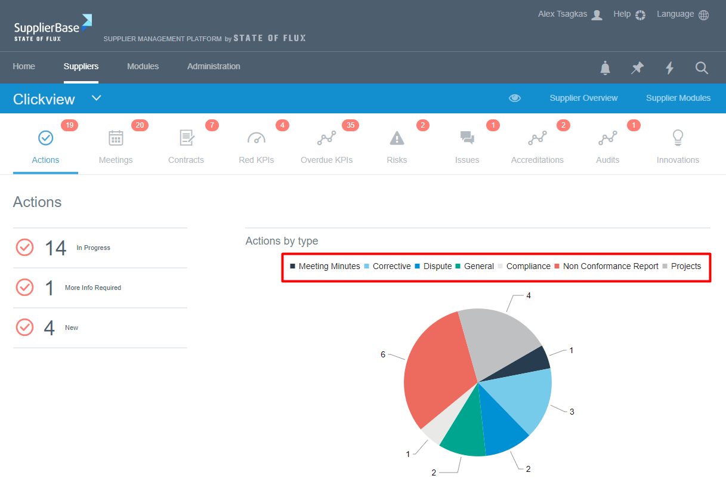Expand the Clickview supplier dropdown chevron

point(97,98)
